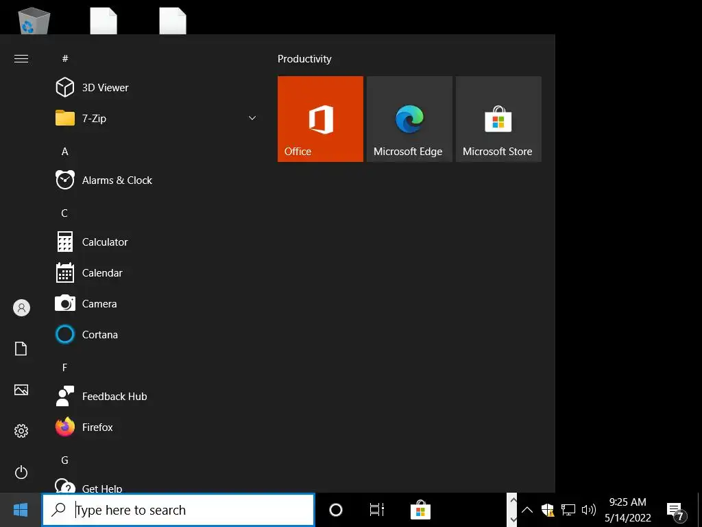Image resolution: width=702 pixels, height=527 pixels.
Task: Open Settings gear in Start sidebar
Action: [21, 431]
